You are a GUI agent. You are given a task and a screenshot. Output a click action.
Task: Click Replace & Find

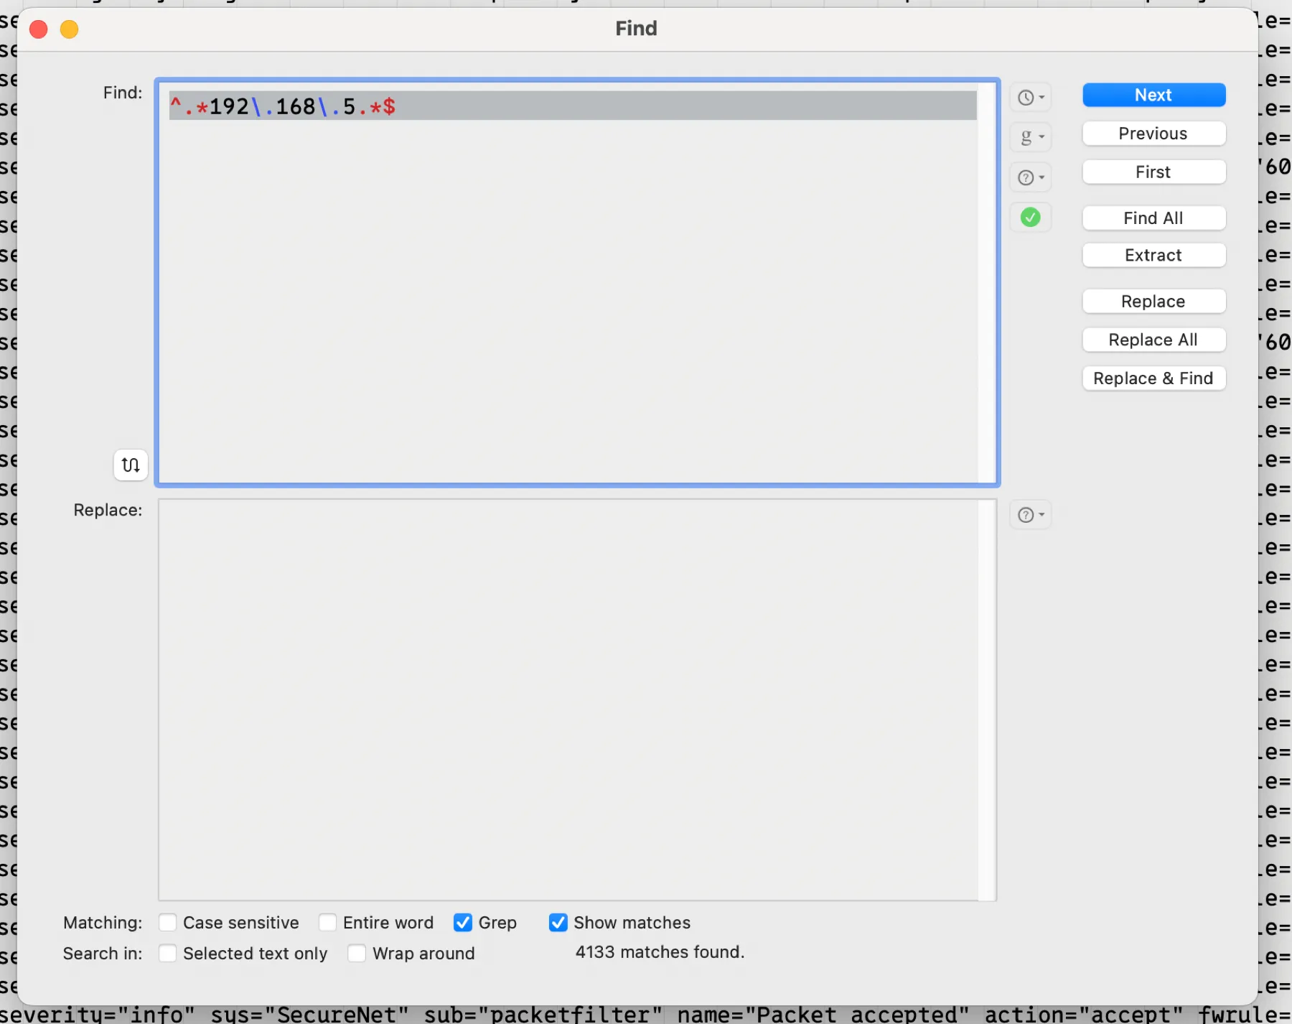pyautogui.click(x=1153, y=378)
